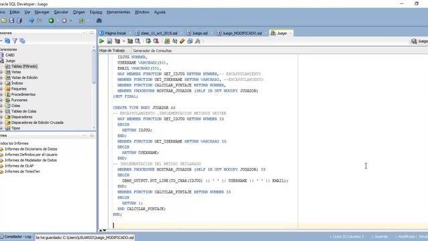Select the Generador de Consultas subtab

[152, 51]
